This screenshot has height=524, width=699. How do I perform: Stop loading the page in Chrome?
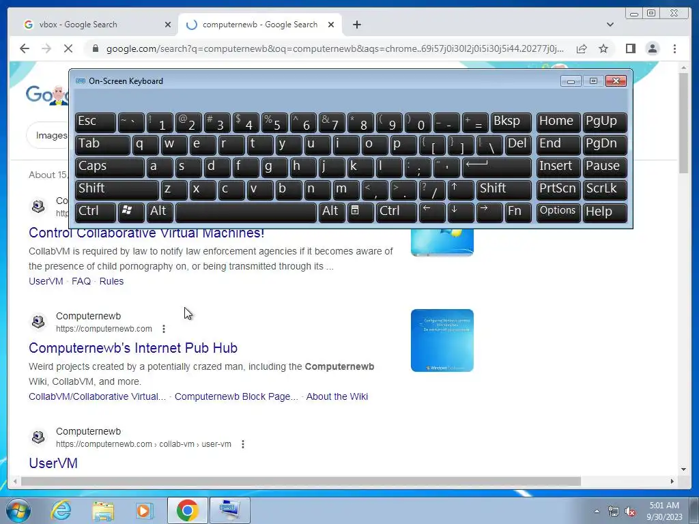click(x=68, y=48)
